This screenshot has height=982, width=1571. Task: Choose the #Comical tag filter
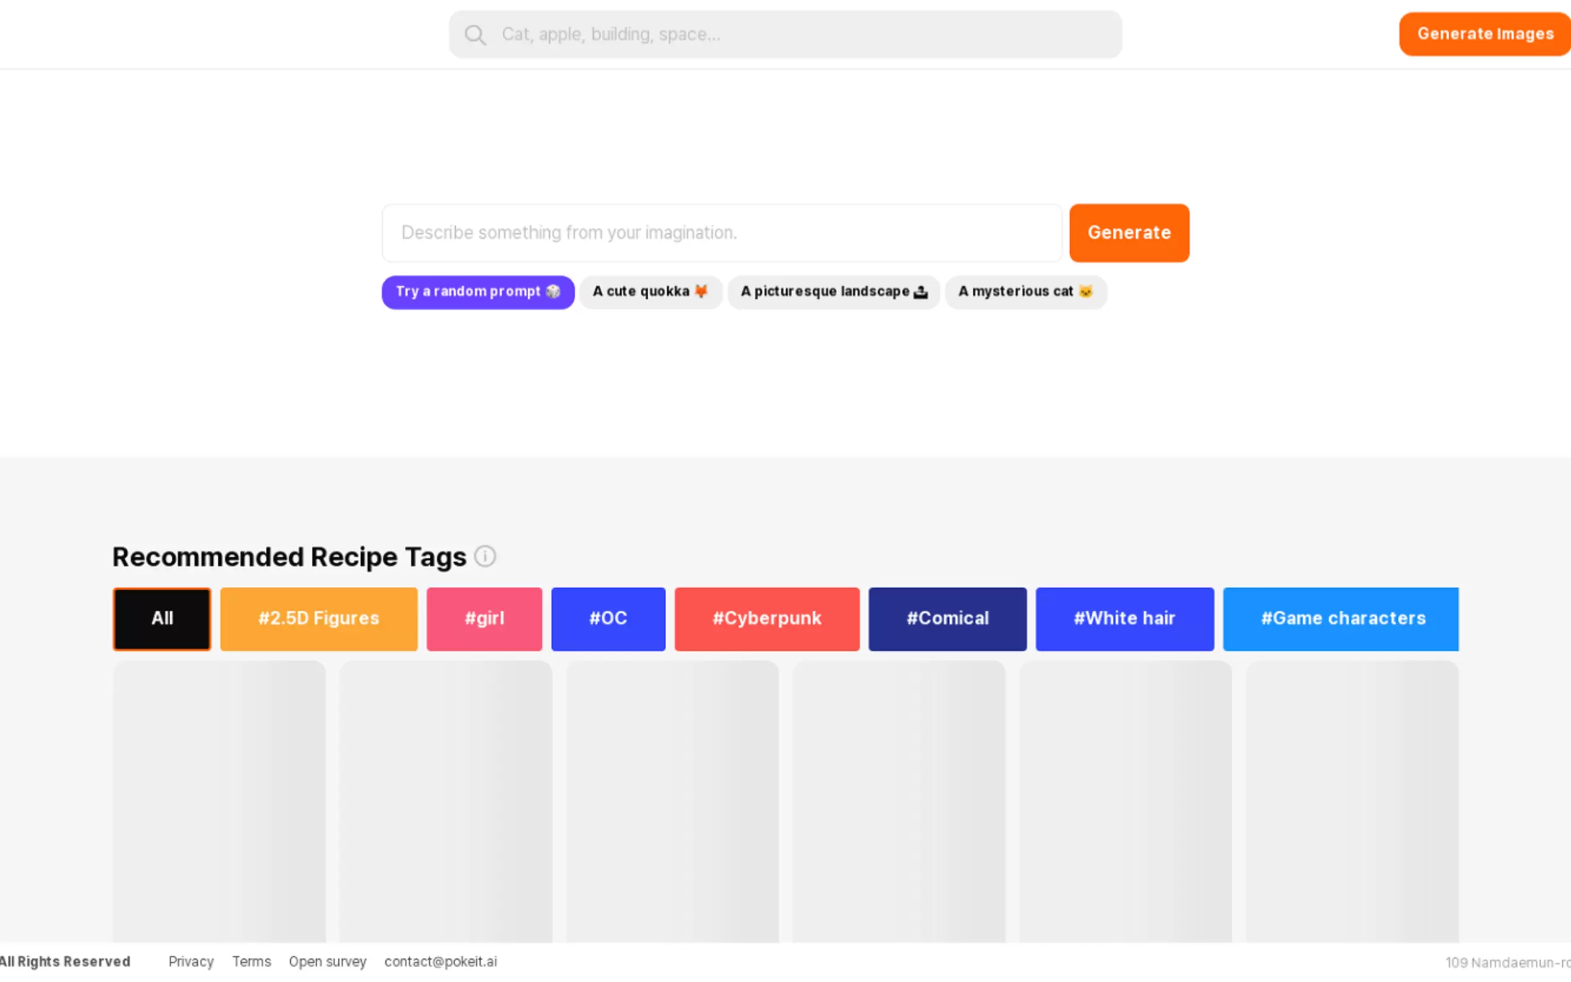tap(947, 618)
